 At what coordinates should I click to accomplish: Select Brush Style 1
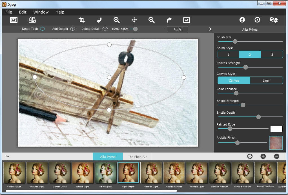(x=228, y=55)
